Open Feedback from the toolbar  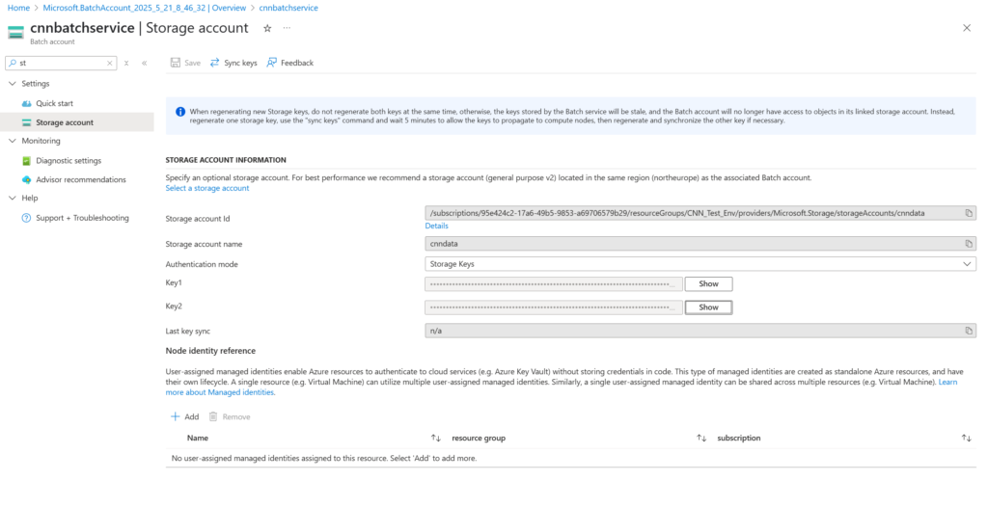coord(289,63)
